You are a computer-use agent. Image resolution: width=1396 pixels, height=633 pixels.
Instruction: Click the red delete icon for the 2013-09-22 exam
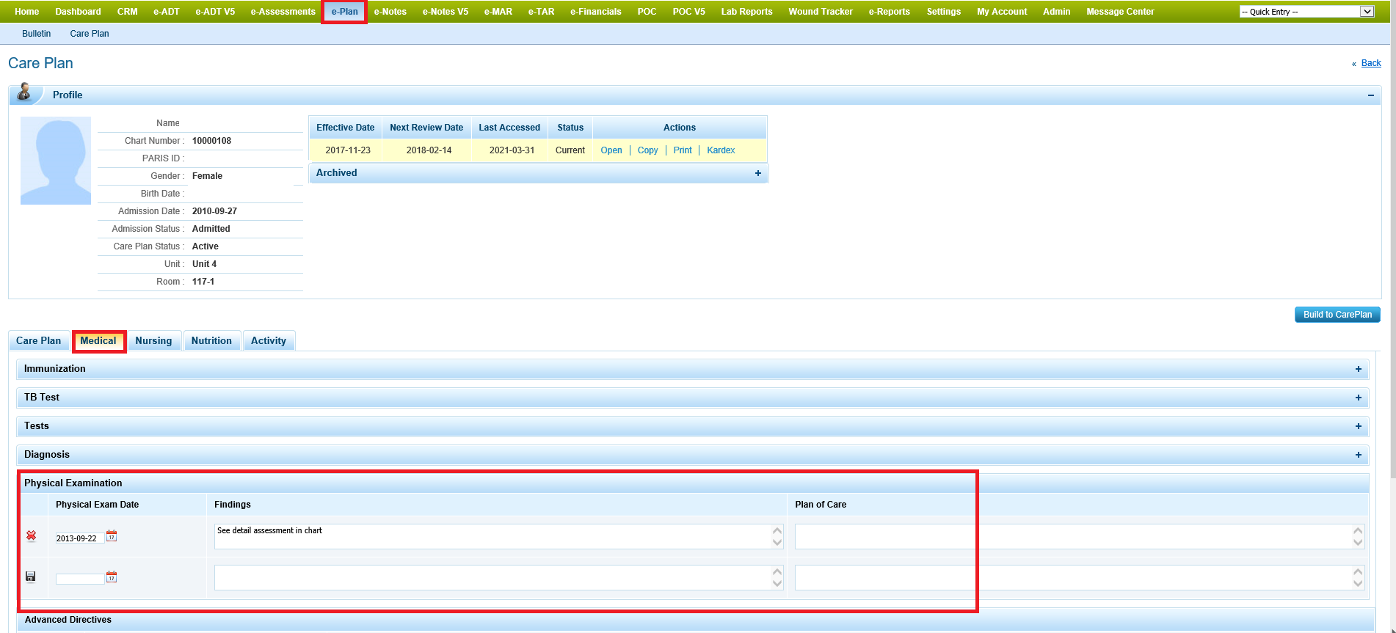pyautogui.click(x=31, y=536)
